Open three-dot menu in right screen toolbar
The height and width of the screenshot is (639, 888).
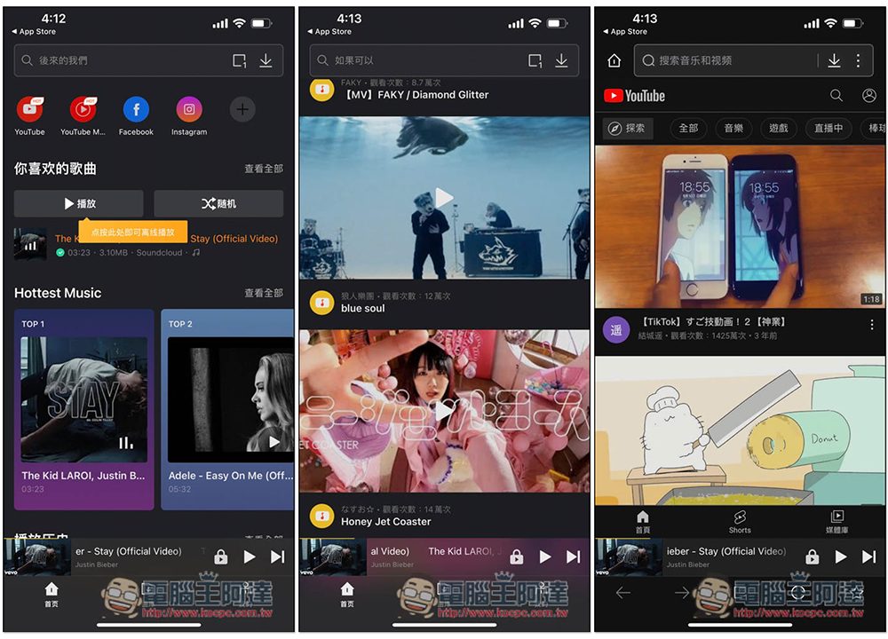(859, 60)
